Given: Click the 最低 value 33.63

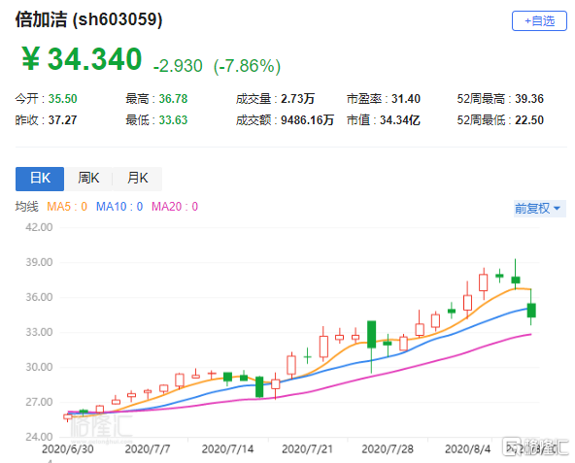Looking at the screenshot, I should coord(173,119).
